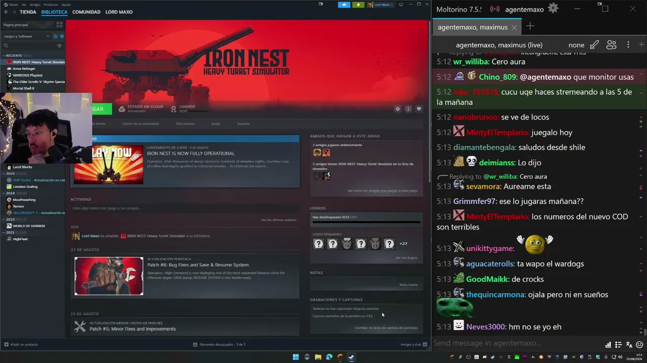Open Cambiar mi tecla de captura de pantallas

click(386, 328)
